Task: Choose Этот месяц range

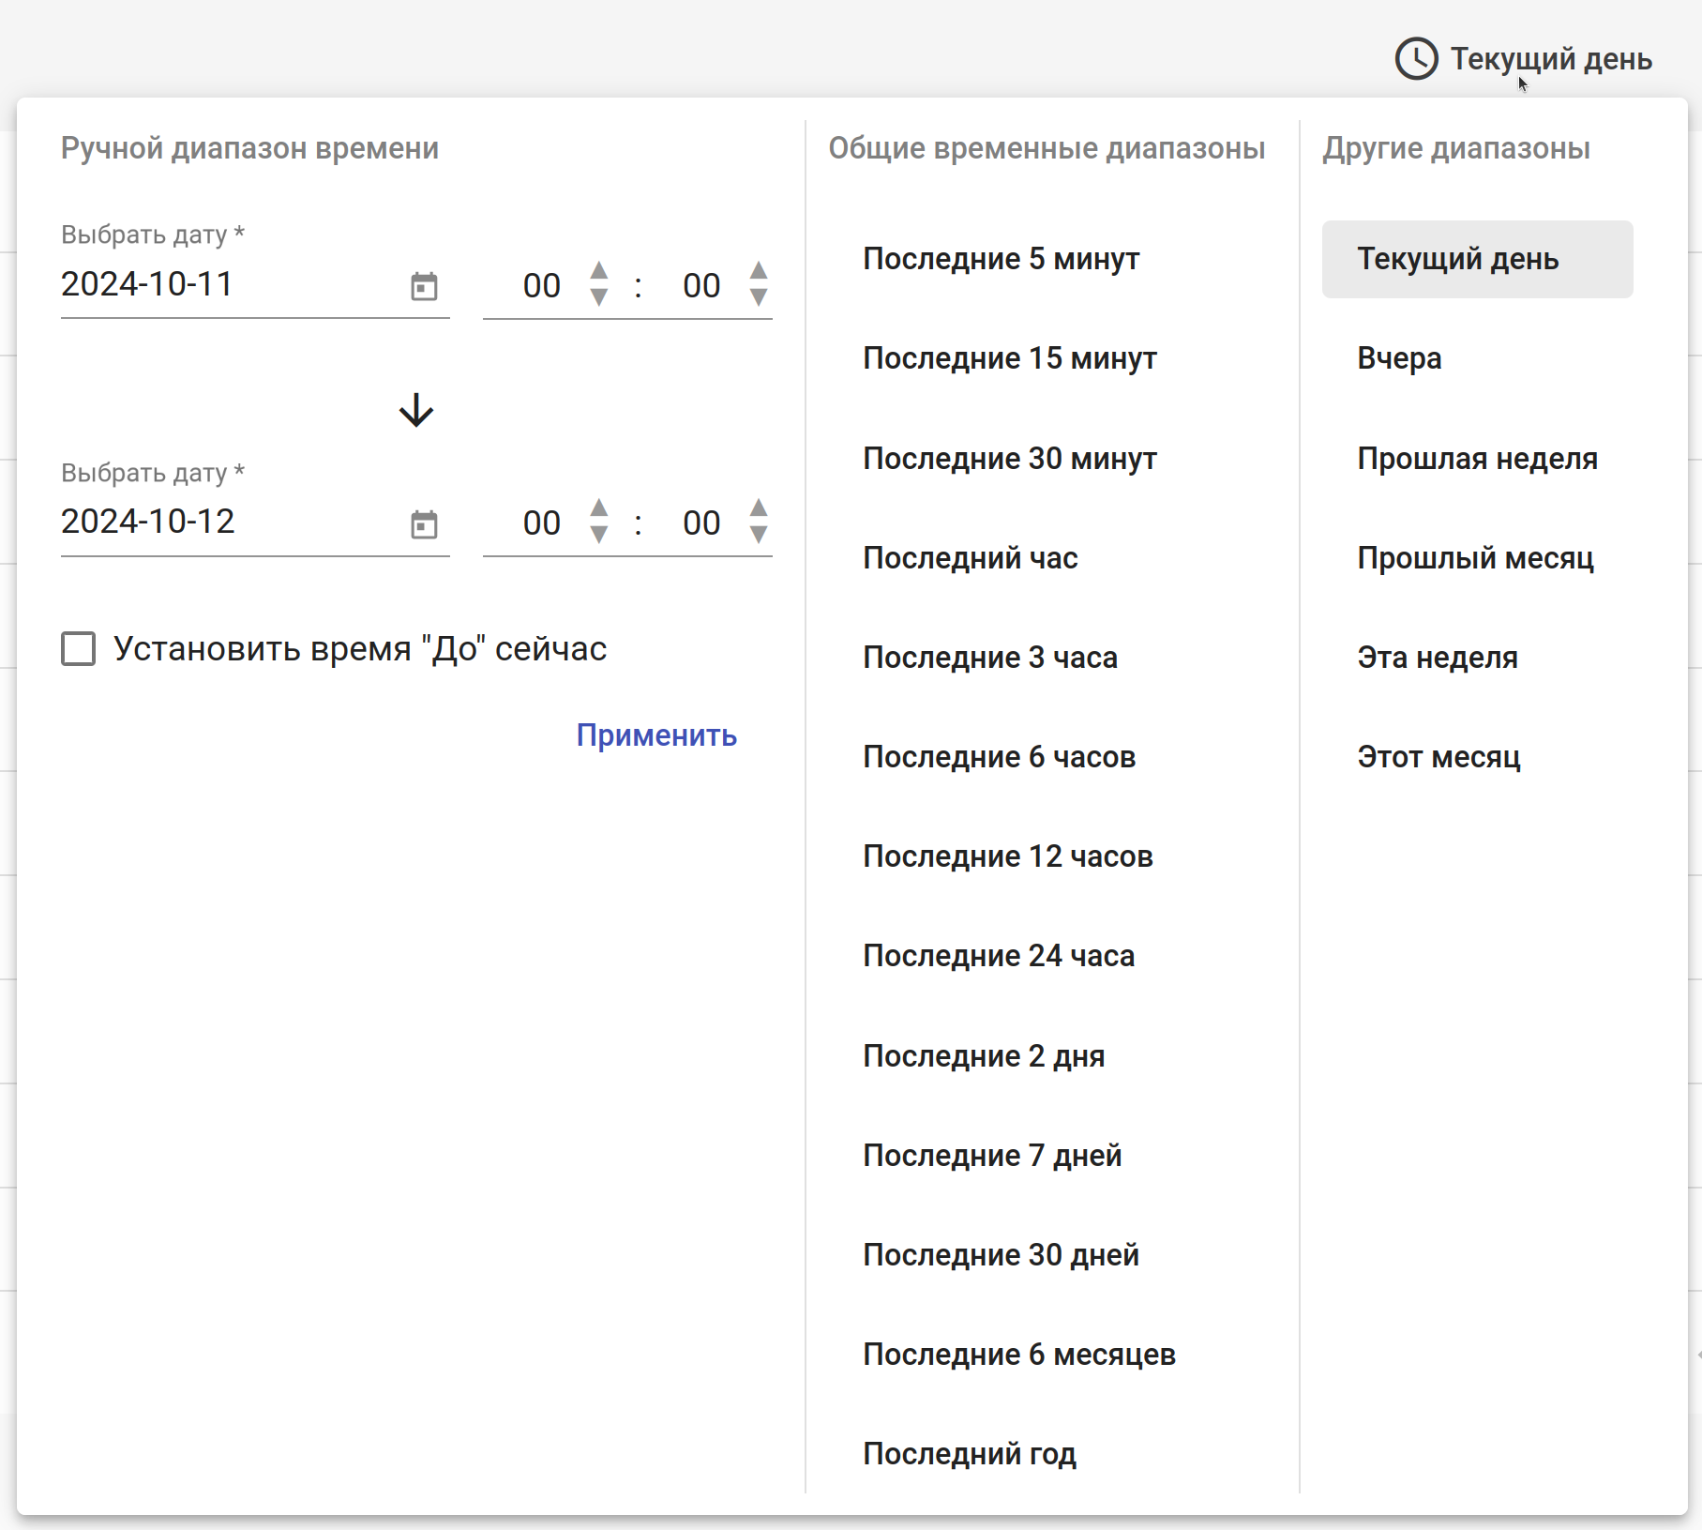Action: [1438, 757]
